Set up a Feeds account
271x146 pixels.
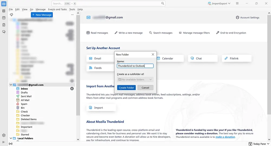[100, 68]
